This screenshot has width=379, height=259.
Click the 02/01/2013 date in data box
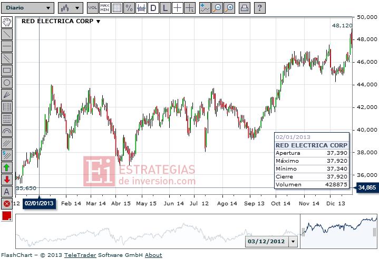coord(293,137)
